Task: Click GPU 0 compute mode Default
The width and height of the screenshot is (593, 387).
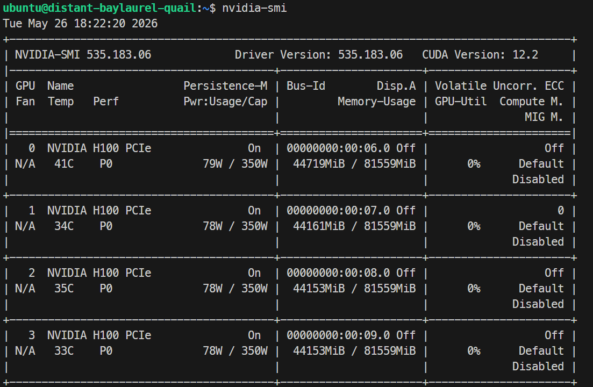Action: [x=541, y=163]
